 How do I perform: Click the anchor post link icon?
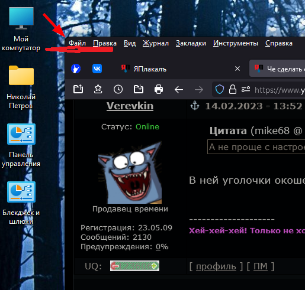[195, 106]
